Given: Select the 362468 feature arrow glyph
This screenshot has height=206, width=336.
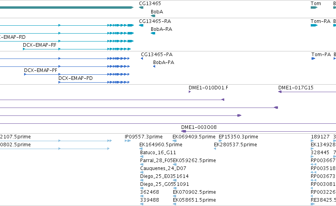Looking at the screenshot, I should pos(141,196).
